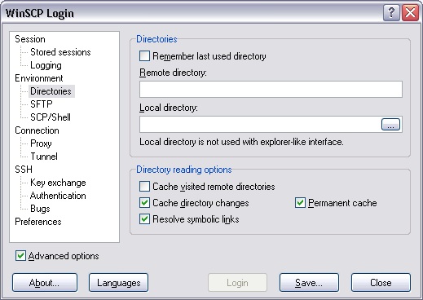The height and width of the screenshot is (300, 423).
Task: Open the Languages button menu
Action: [118, 283]
